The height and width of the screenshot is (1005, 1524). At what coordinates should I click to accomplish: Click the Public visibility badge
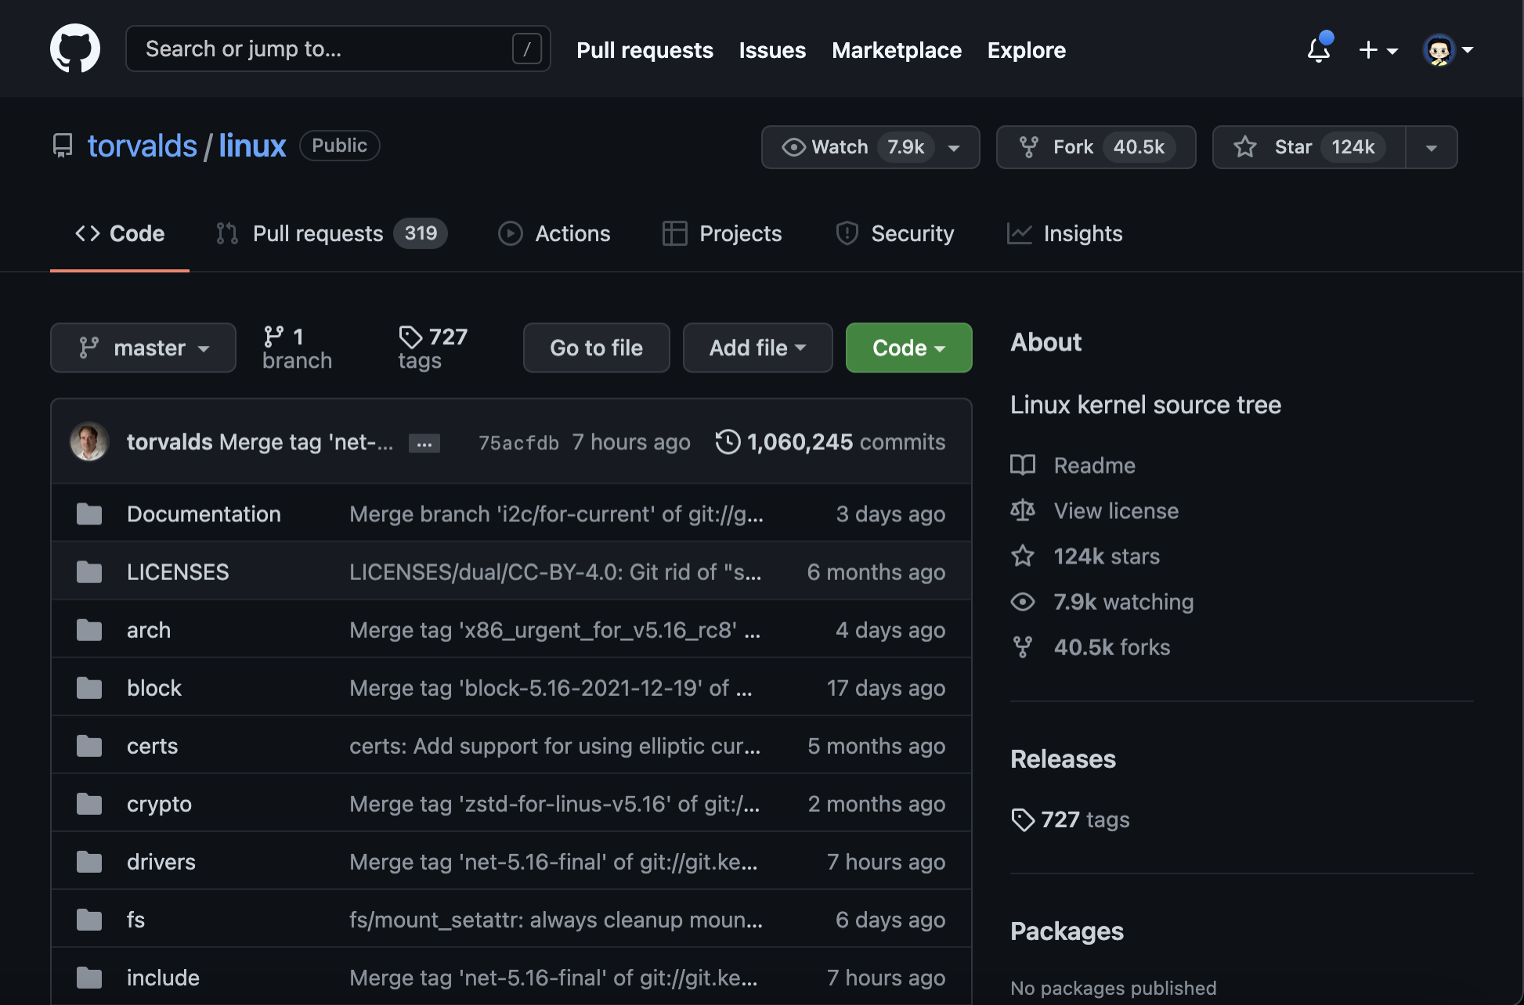pyautogui.click(x=339, y=146)
